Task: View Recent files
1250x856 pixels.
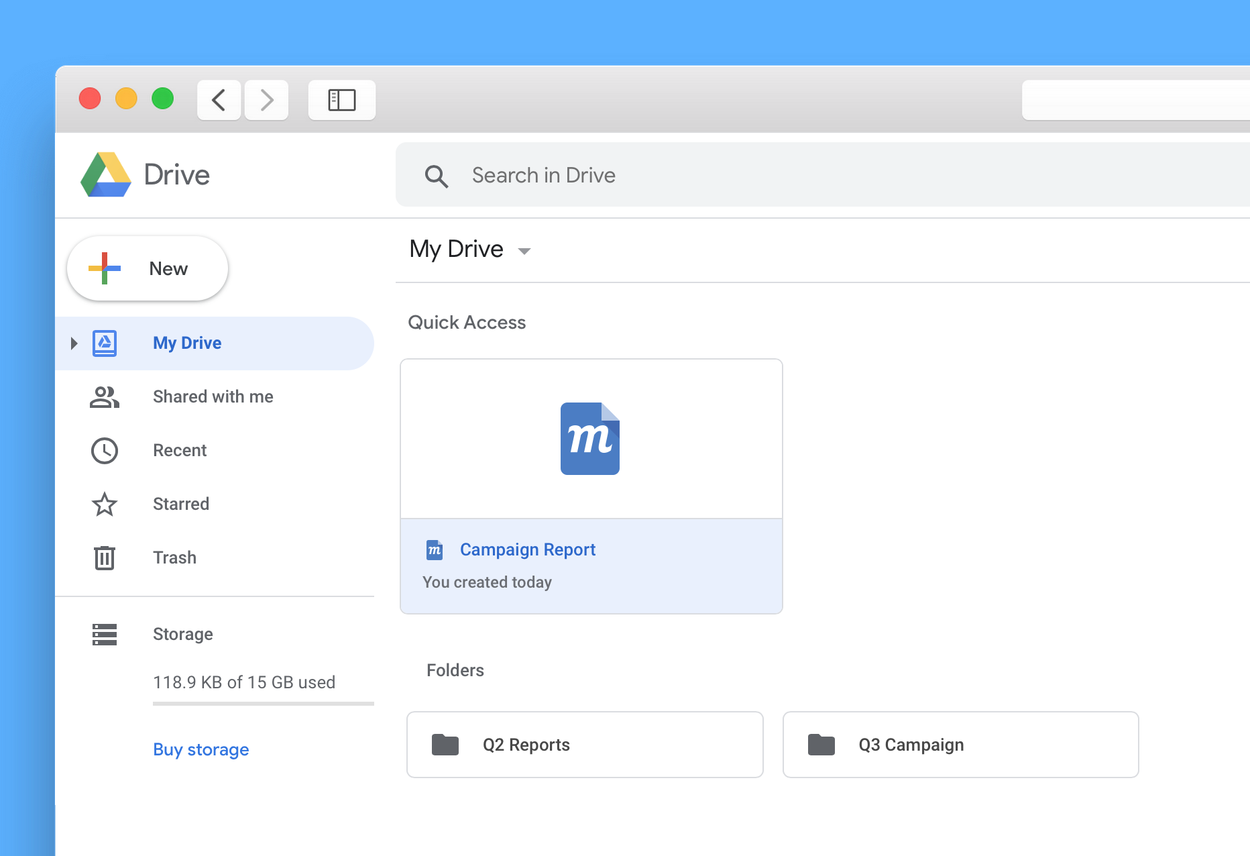Action: tap(180, 450)
